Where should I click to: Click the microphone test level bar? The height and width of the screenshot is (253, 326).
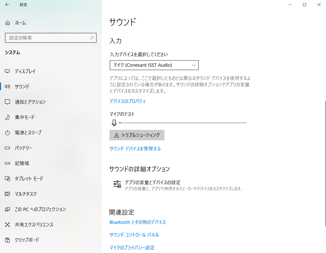tap(183, 123)
